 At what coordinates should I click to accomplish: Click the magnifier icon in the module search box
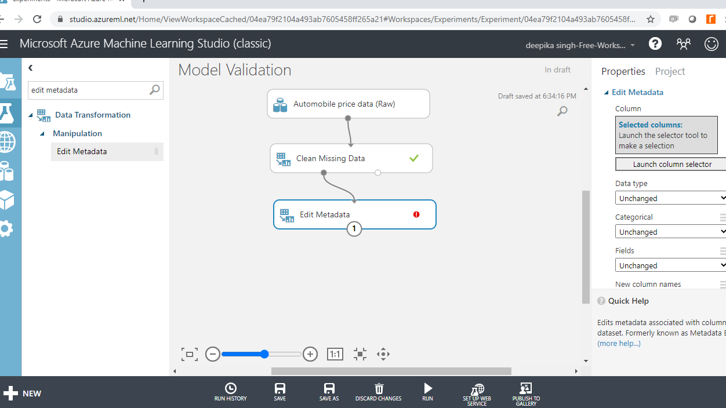[x=155, y=90]
